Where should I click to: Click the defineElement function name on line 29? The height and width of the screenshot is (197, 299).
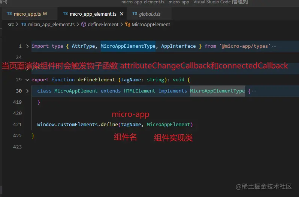[x=96, y=80]
